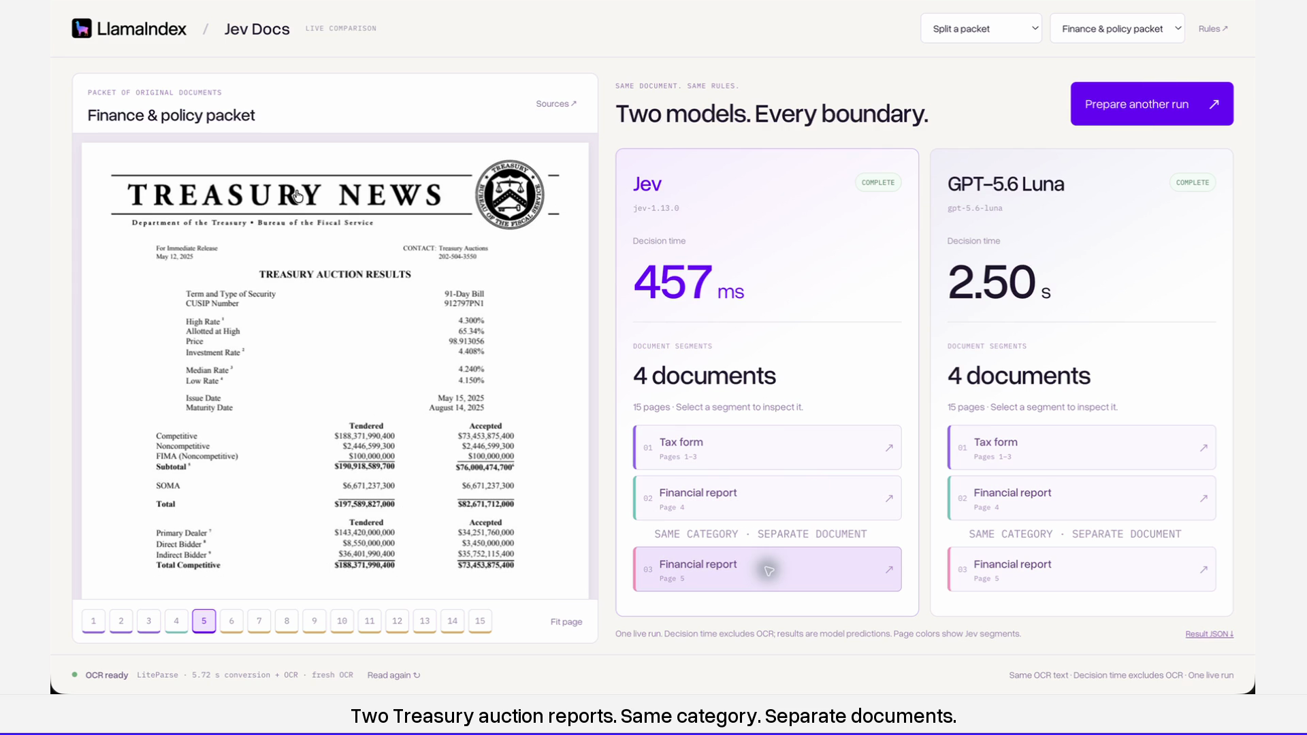Click the green OCR ready status dot
Image resolution: width=1307 pixels, height=735 pixels.
tap(74, 674)
